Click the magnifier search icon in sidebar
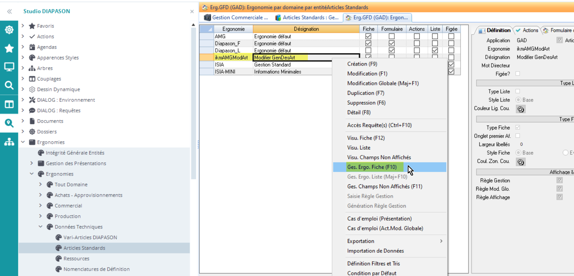 pyautogui.click(x=9, y=85)
